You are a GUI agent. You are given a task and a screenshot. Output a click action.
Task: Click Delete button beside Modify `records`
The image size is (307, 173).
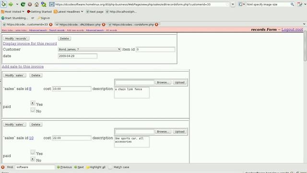[64, 38]
